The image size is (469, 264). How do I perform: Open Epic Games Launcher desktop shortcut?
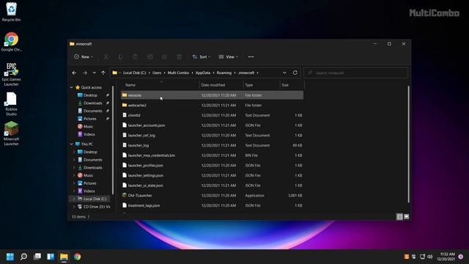point(12,74)
